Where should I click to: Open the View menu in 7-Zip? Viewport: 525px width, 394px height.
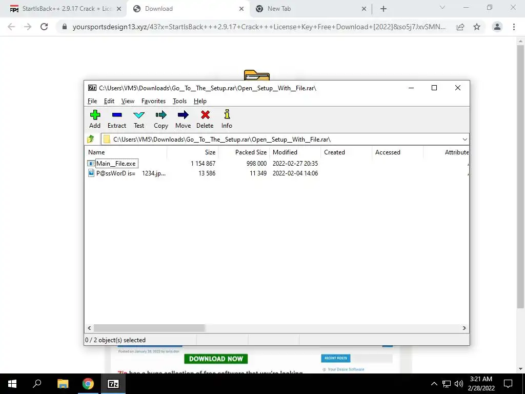coord(128,101)
